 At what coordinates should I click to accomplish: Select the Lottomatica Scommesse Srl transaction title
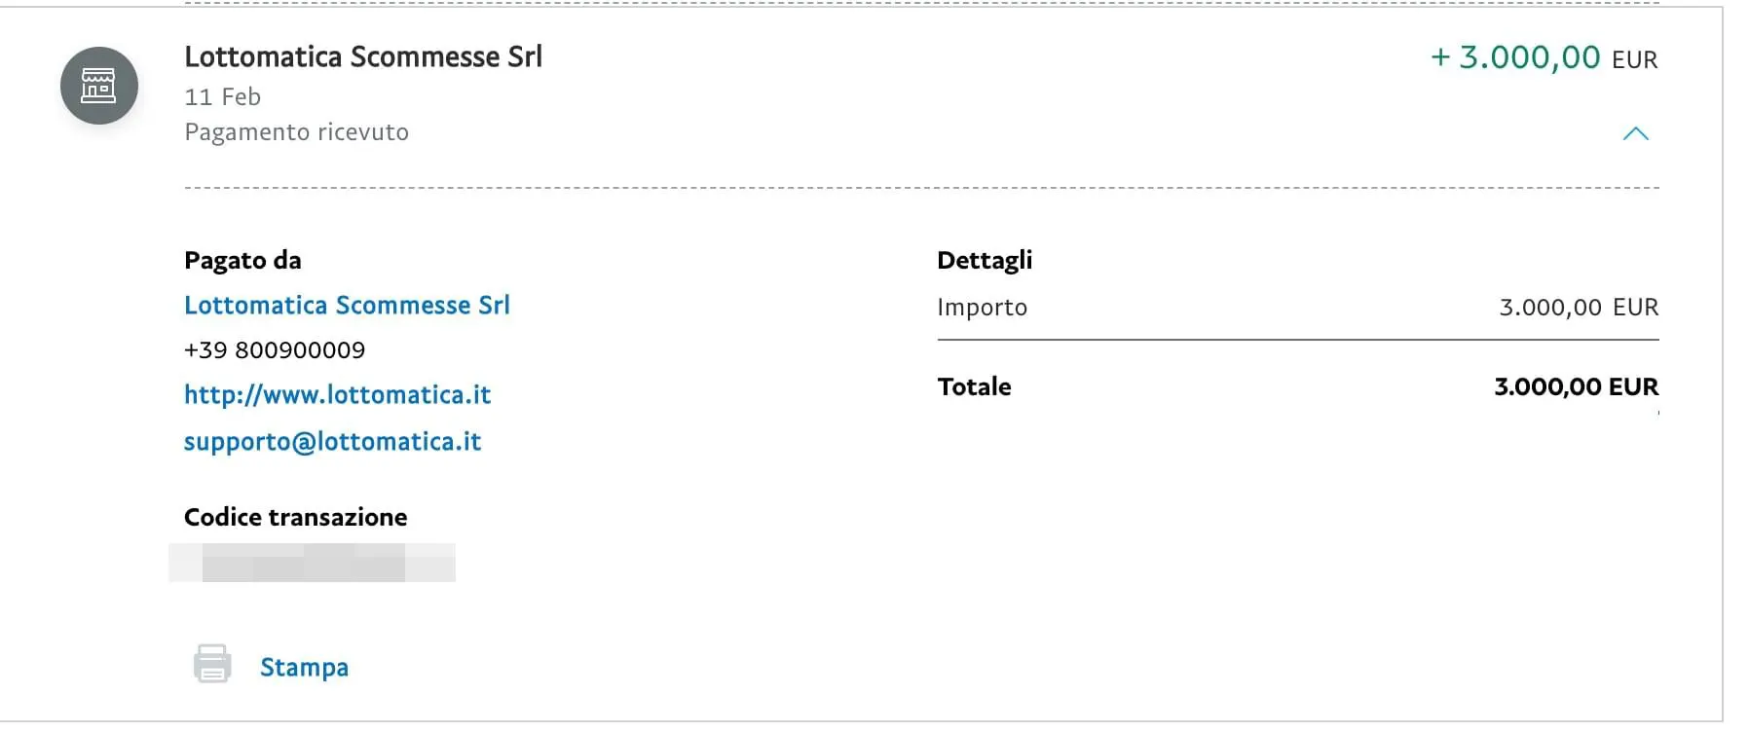[x=363, y=56]
